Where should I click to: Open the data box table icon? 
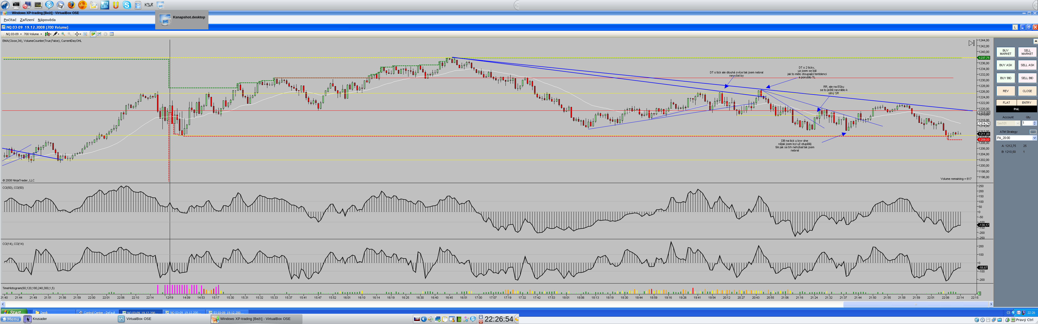click(112, 34)
